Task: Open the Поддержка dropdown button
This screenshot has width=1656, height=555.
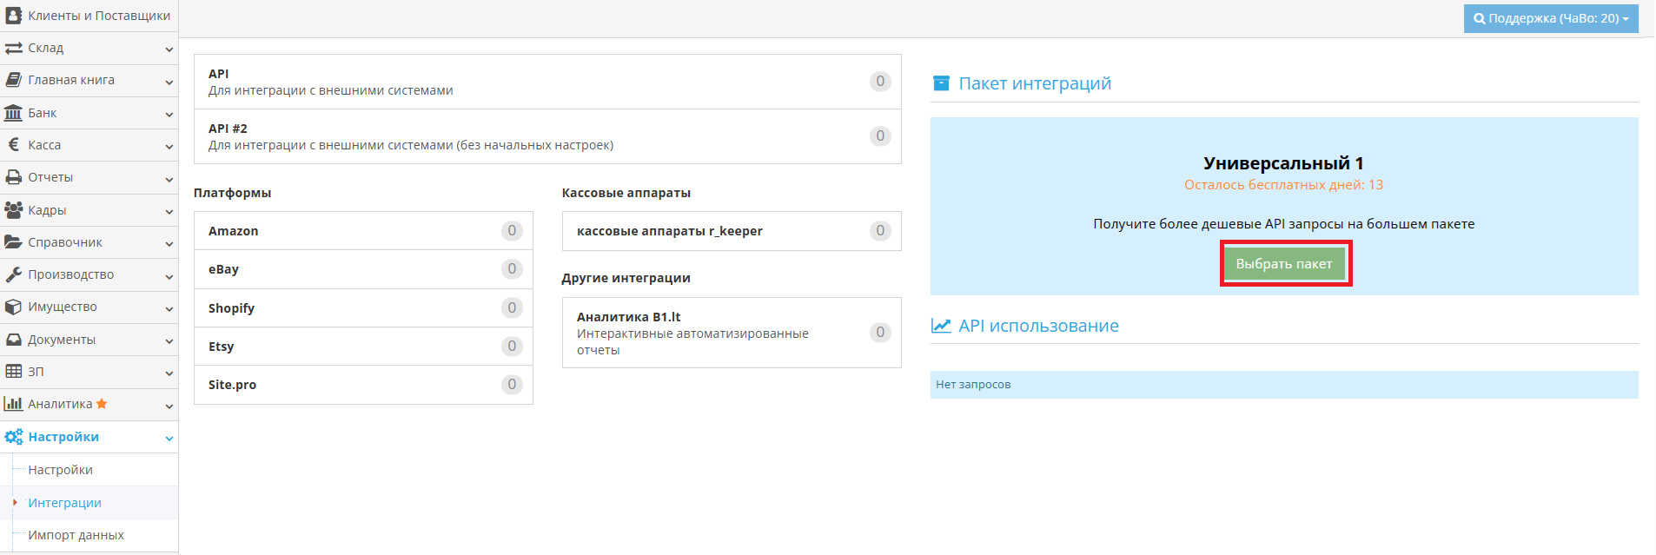Action: (x=1550, y=18)
